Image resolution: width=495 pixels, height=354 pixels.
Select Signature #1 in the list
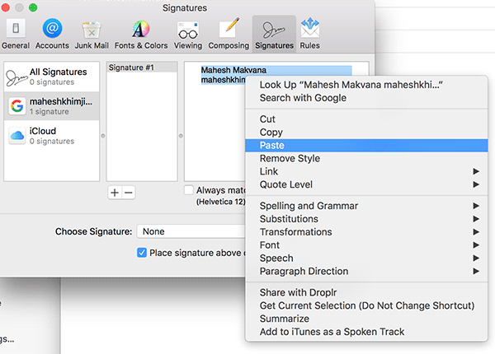coord(142,68)
